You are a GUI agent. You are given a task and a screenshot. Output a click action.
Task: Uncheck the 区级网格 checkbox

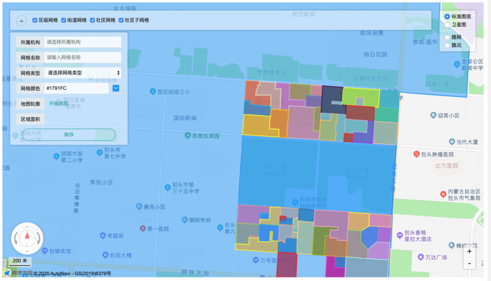[35, 20]
